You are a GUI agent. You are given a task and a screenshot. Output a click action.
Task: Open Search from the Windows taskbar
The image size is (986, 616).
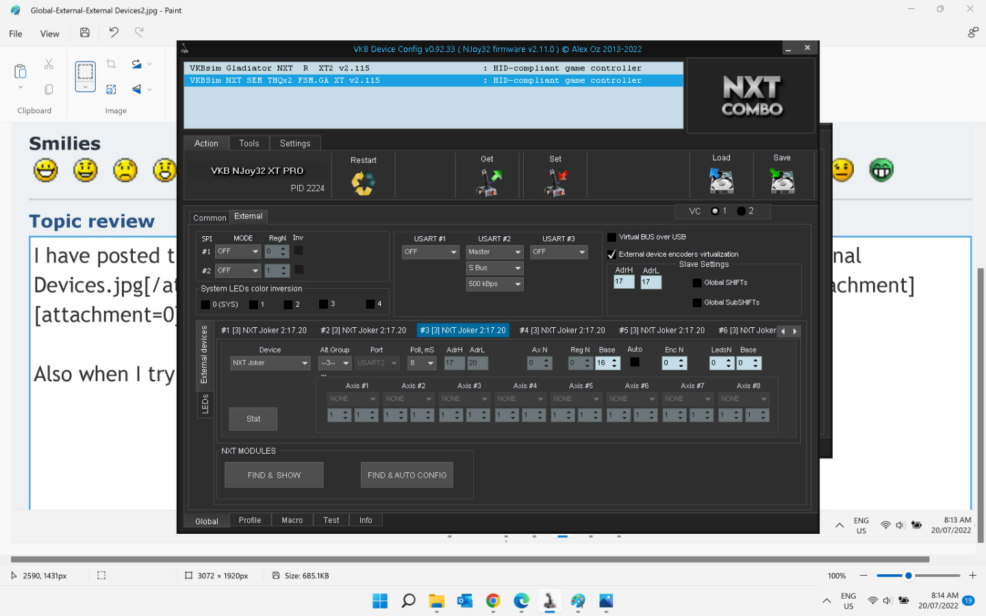point(408,601)
